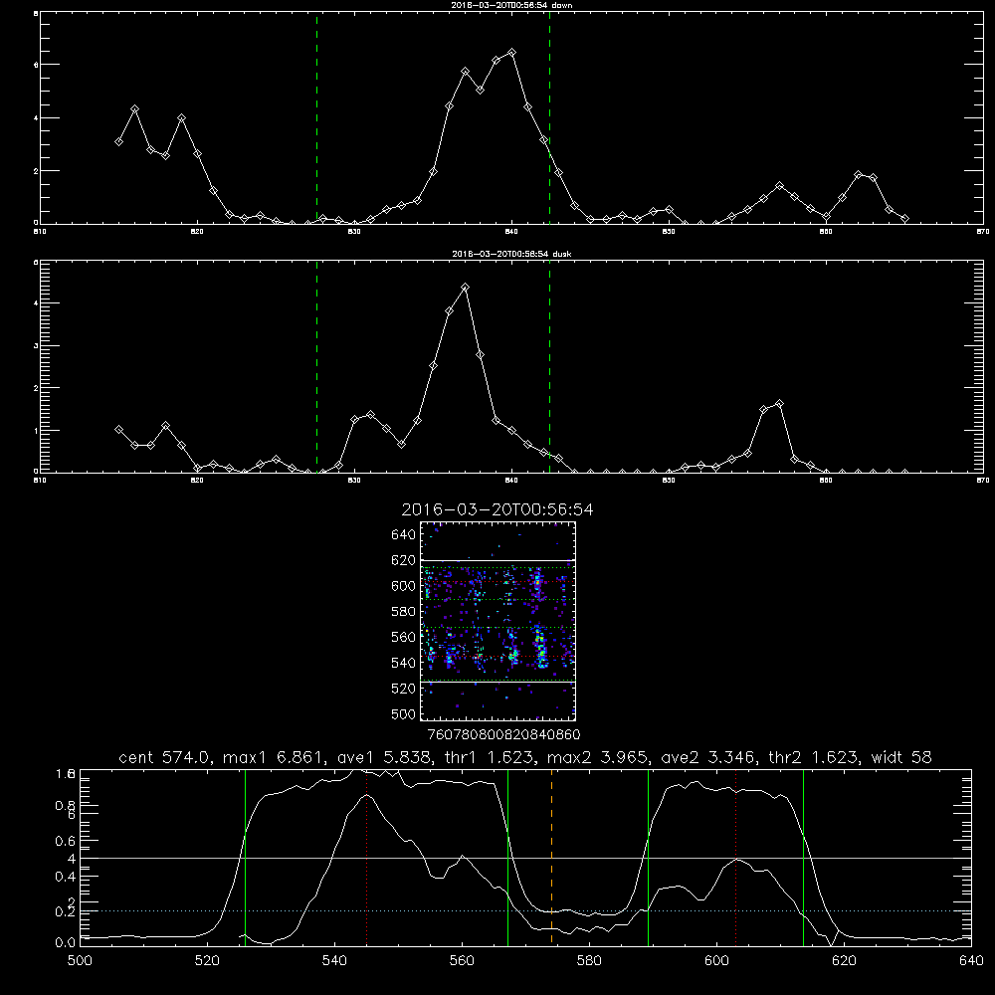Click heatmap y-axis label 580
The height and width of the screenshot is (995, 995).
404,612
